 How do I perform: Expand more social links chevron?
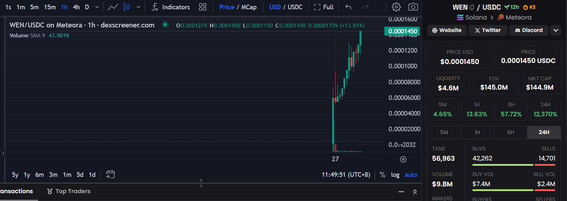[556, 31]
